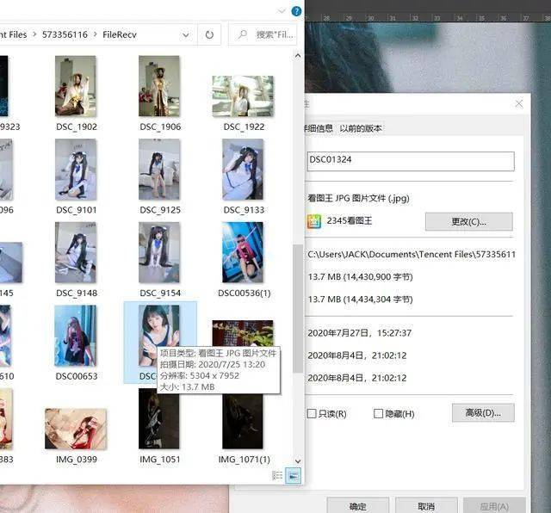Open the blue help question mark icon
Image resolution: width=551 pixels, height=513 pixels.
pos(296,11)
